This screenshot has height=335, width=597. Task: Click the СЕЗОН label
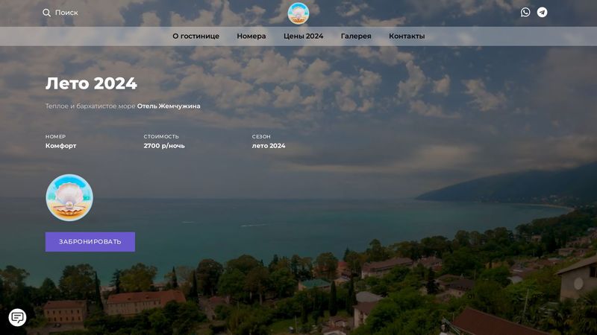pos(261,137)
